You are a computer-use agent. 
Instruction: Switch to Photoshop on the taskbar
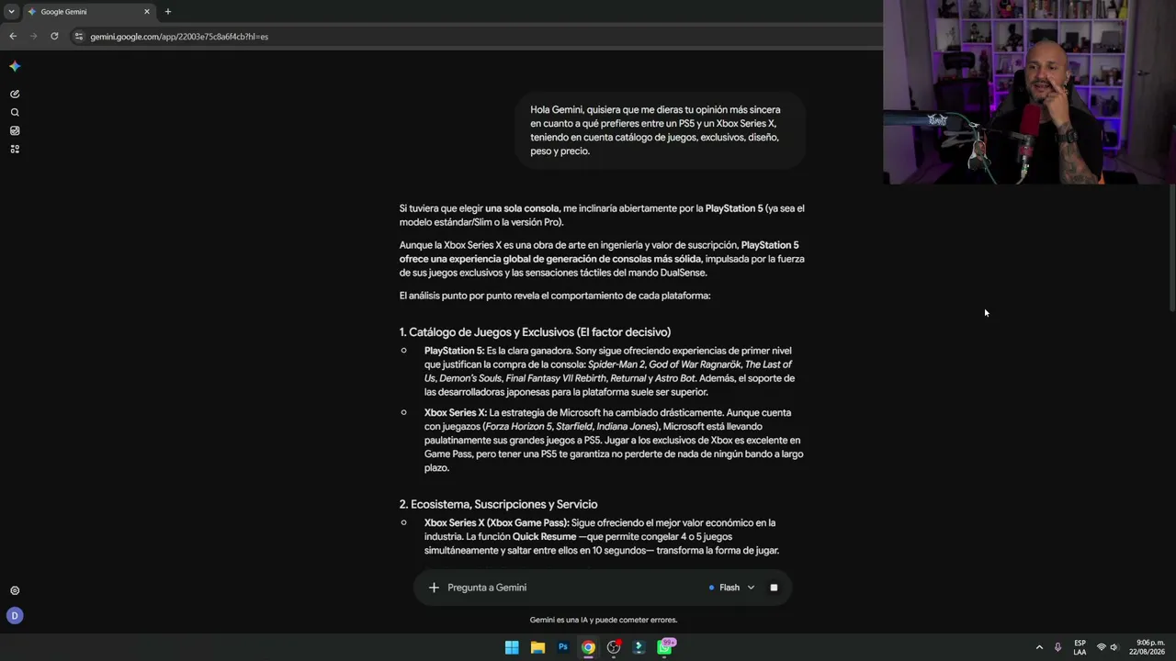point(563,647)
